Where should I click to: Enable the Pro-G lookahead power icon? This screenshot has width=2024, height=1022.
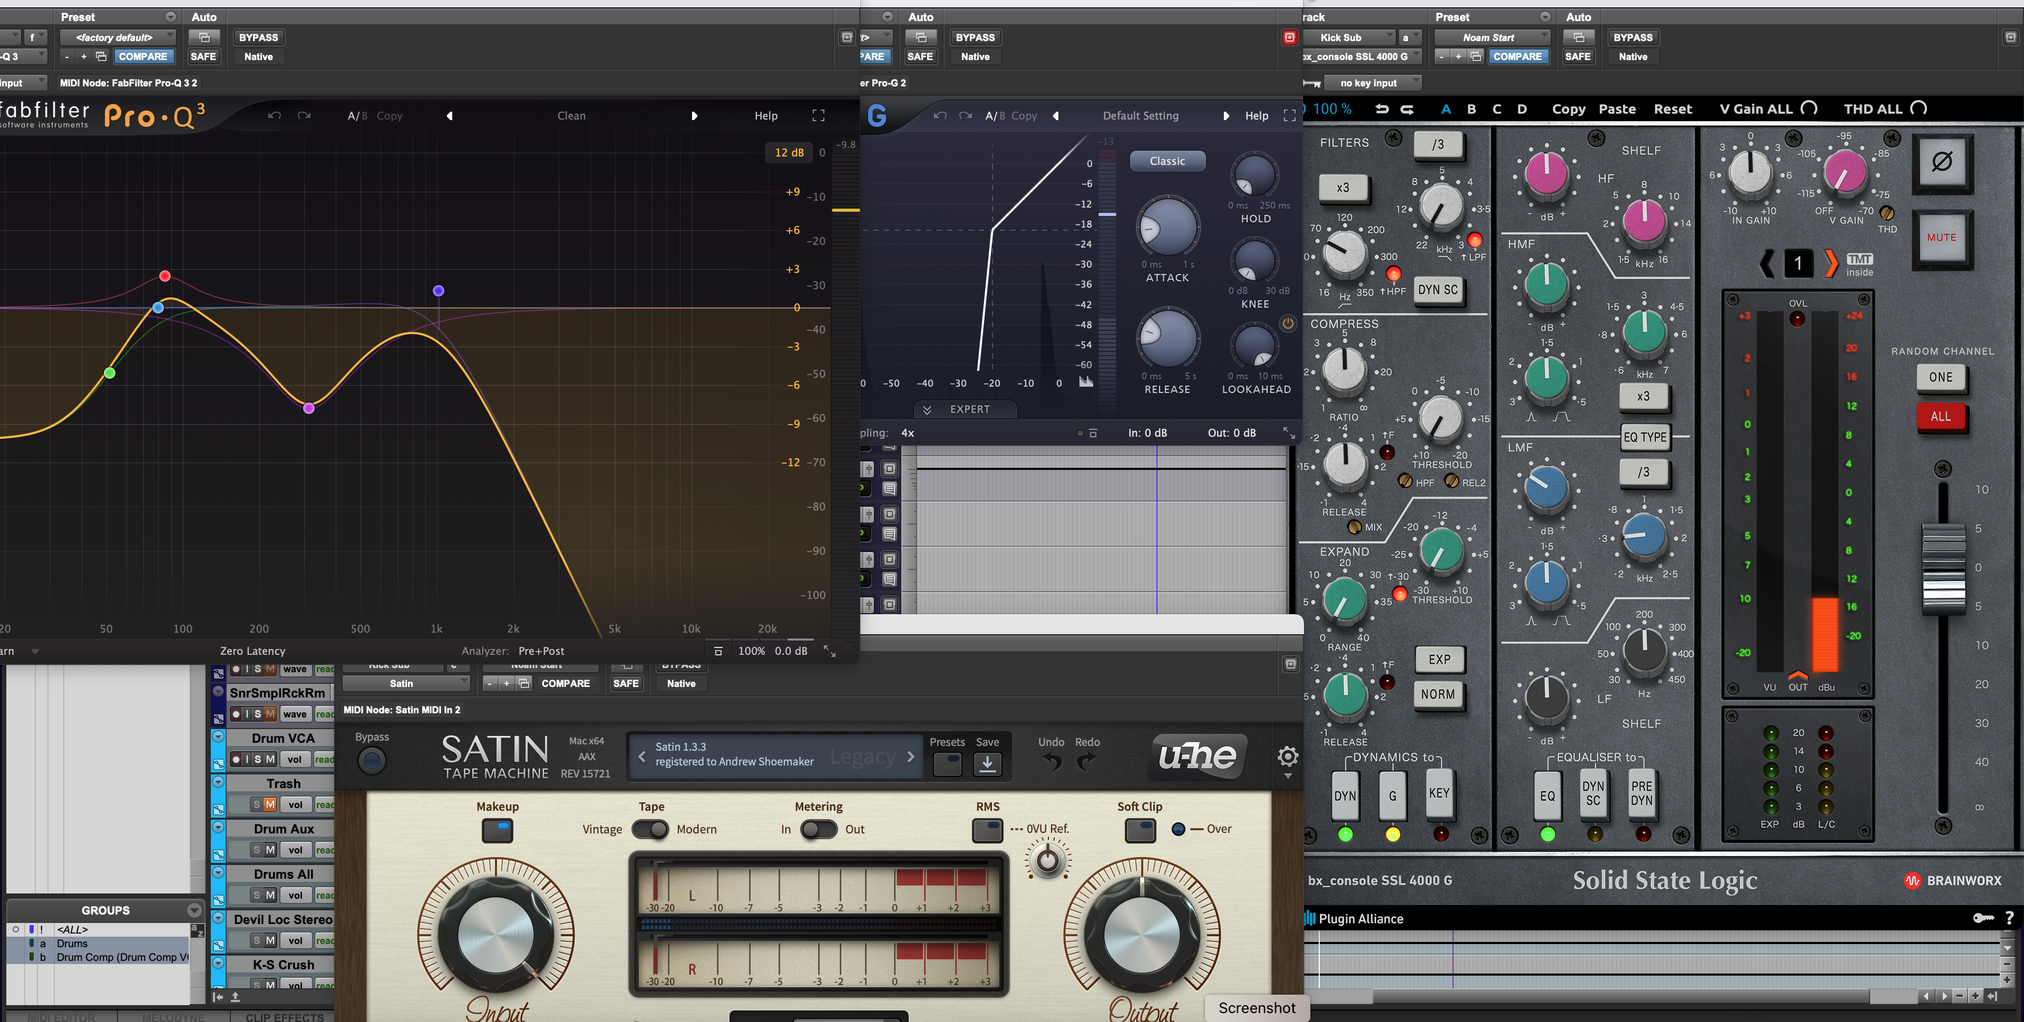1288,323
